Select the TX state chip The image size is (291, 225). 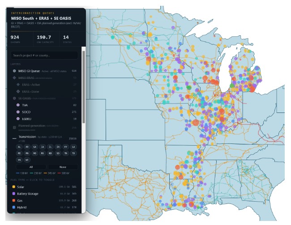click(x=73, y=153)
